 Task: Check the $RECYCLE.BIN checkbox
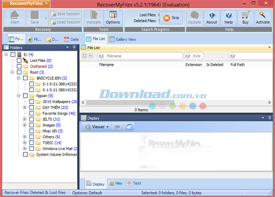coord(25,78)
